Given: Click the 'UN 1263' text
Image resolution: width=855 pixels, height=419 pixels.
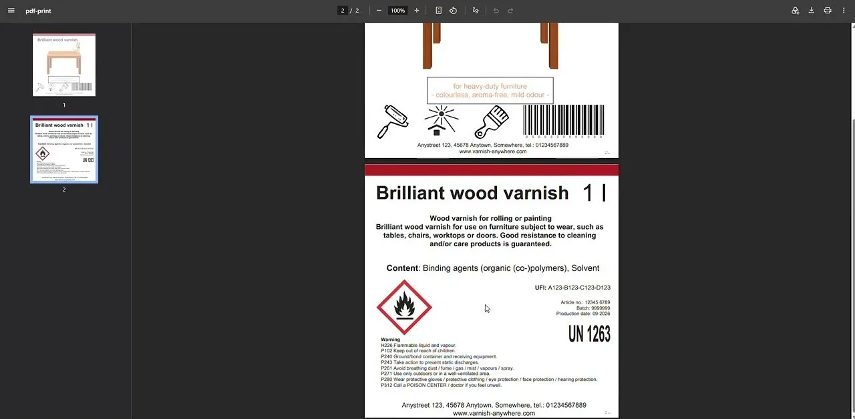Looking at the screenshot, I should tap(589, 334).
